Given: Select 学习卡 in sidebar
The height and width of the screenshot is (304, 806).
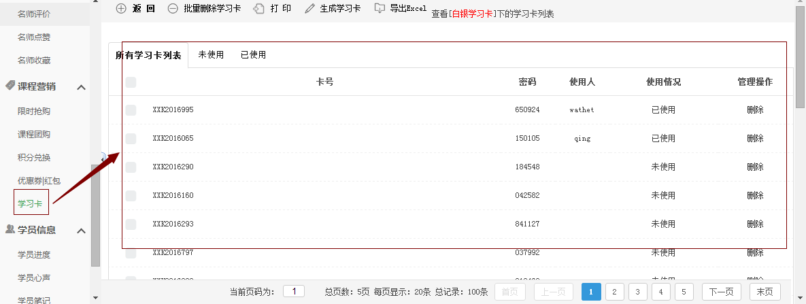Looking at the screenshot, I should tap(30, 204).
